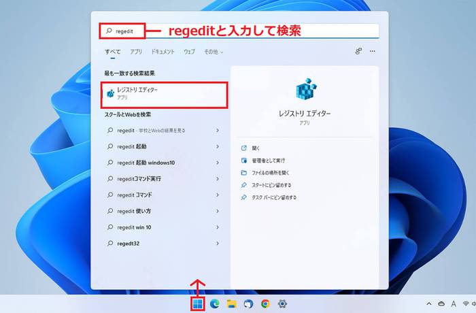Viewport: 476px width, 313px height.
Task: Click the large registry editor icon in preview
Action: point(306,88)
